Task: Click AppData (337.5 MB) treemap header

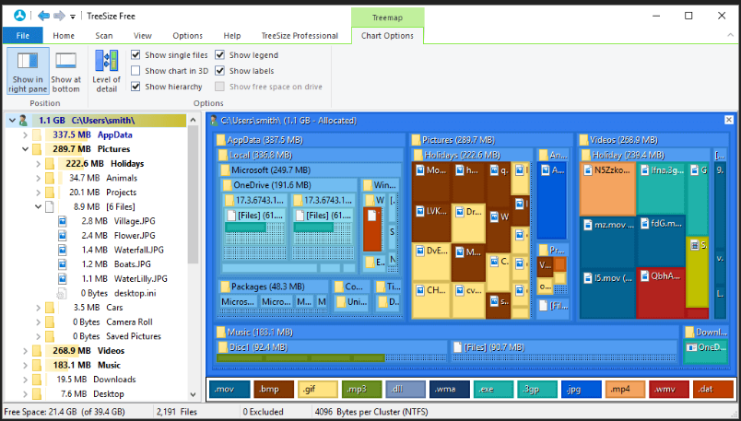Action: click(310, 140)
